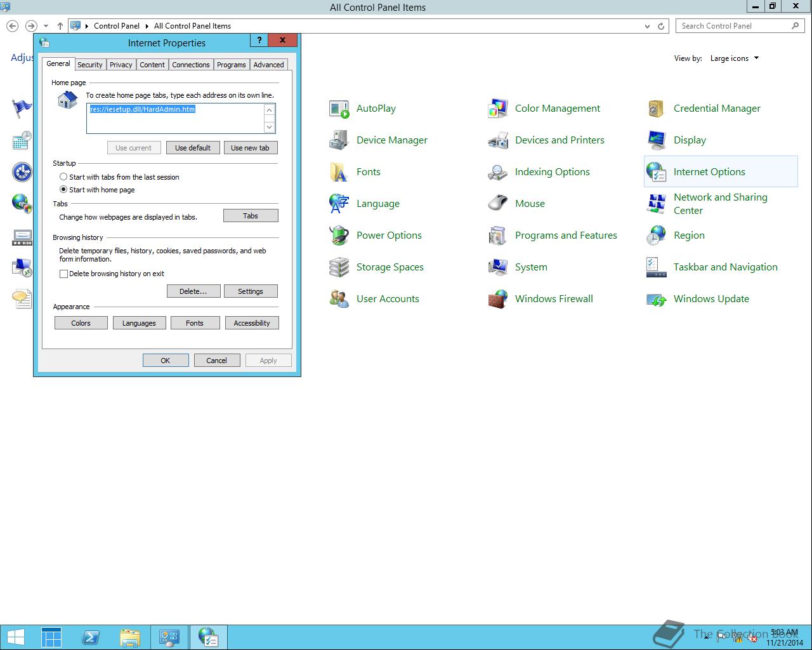The width and height of the screenshot is (812, 650).
Task: Switch to the Advanced tab
Action: 269,65
